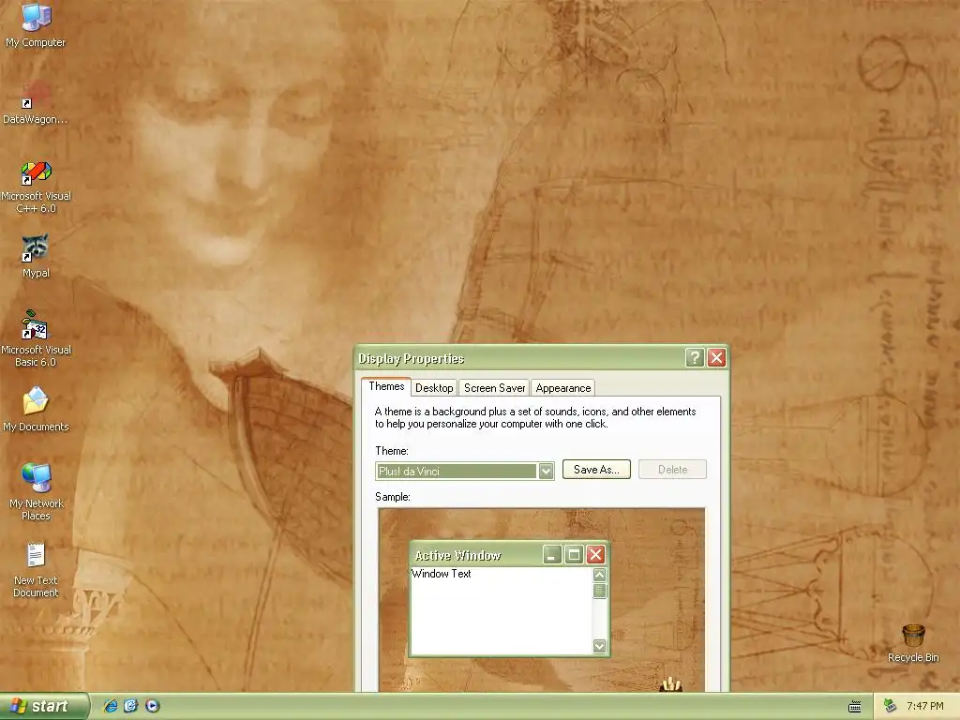Image resolution: width=960 pixels, height=720 pixels.
Task: Switch to the Themes tab
Action: [386, 386]
